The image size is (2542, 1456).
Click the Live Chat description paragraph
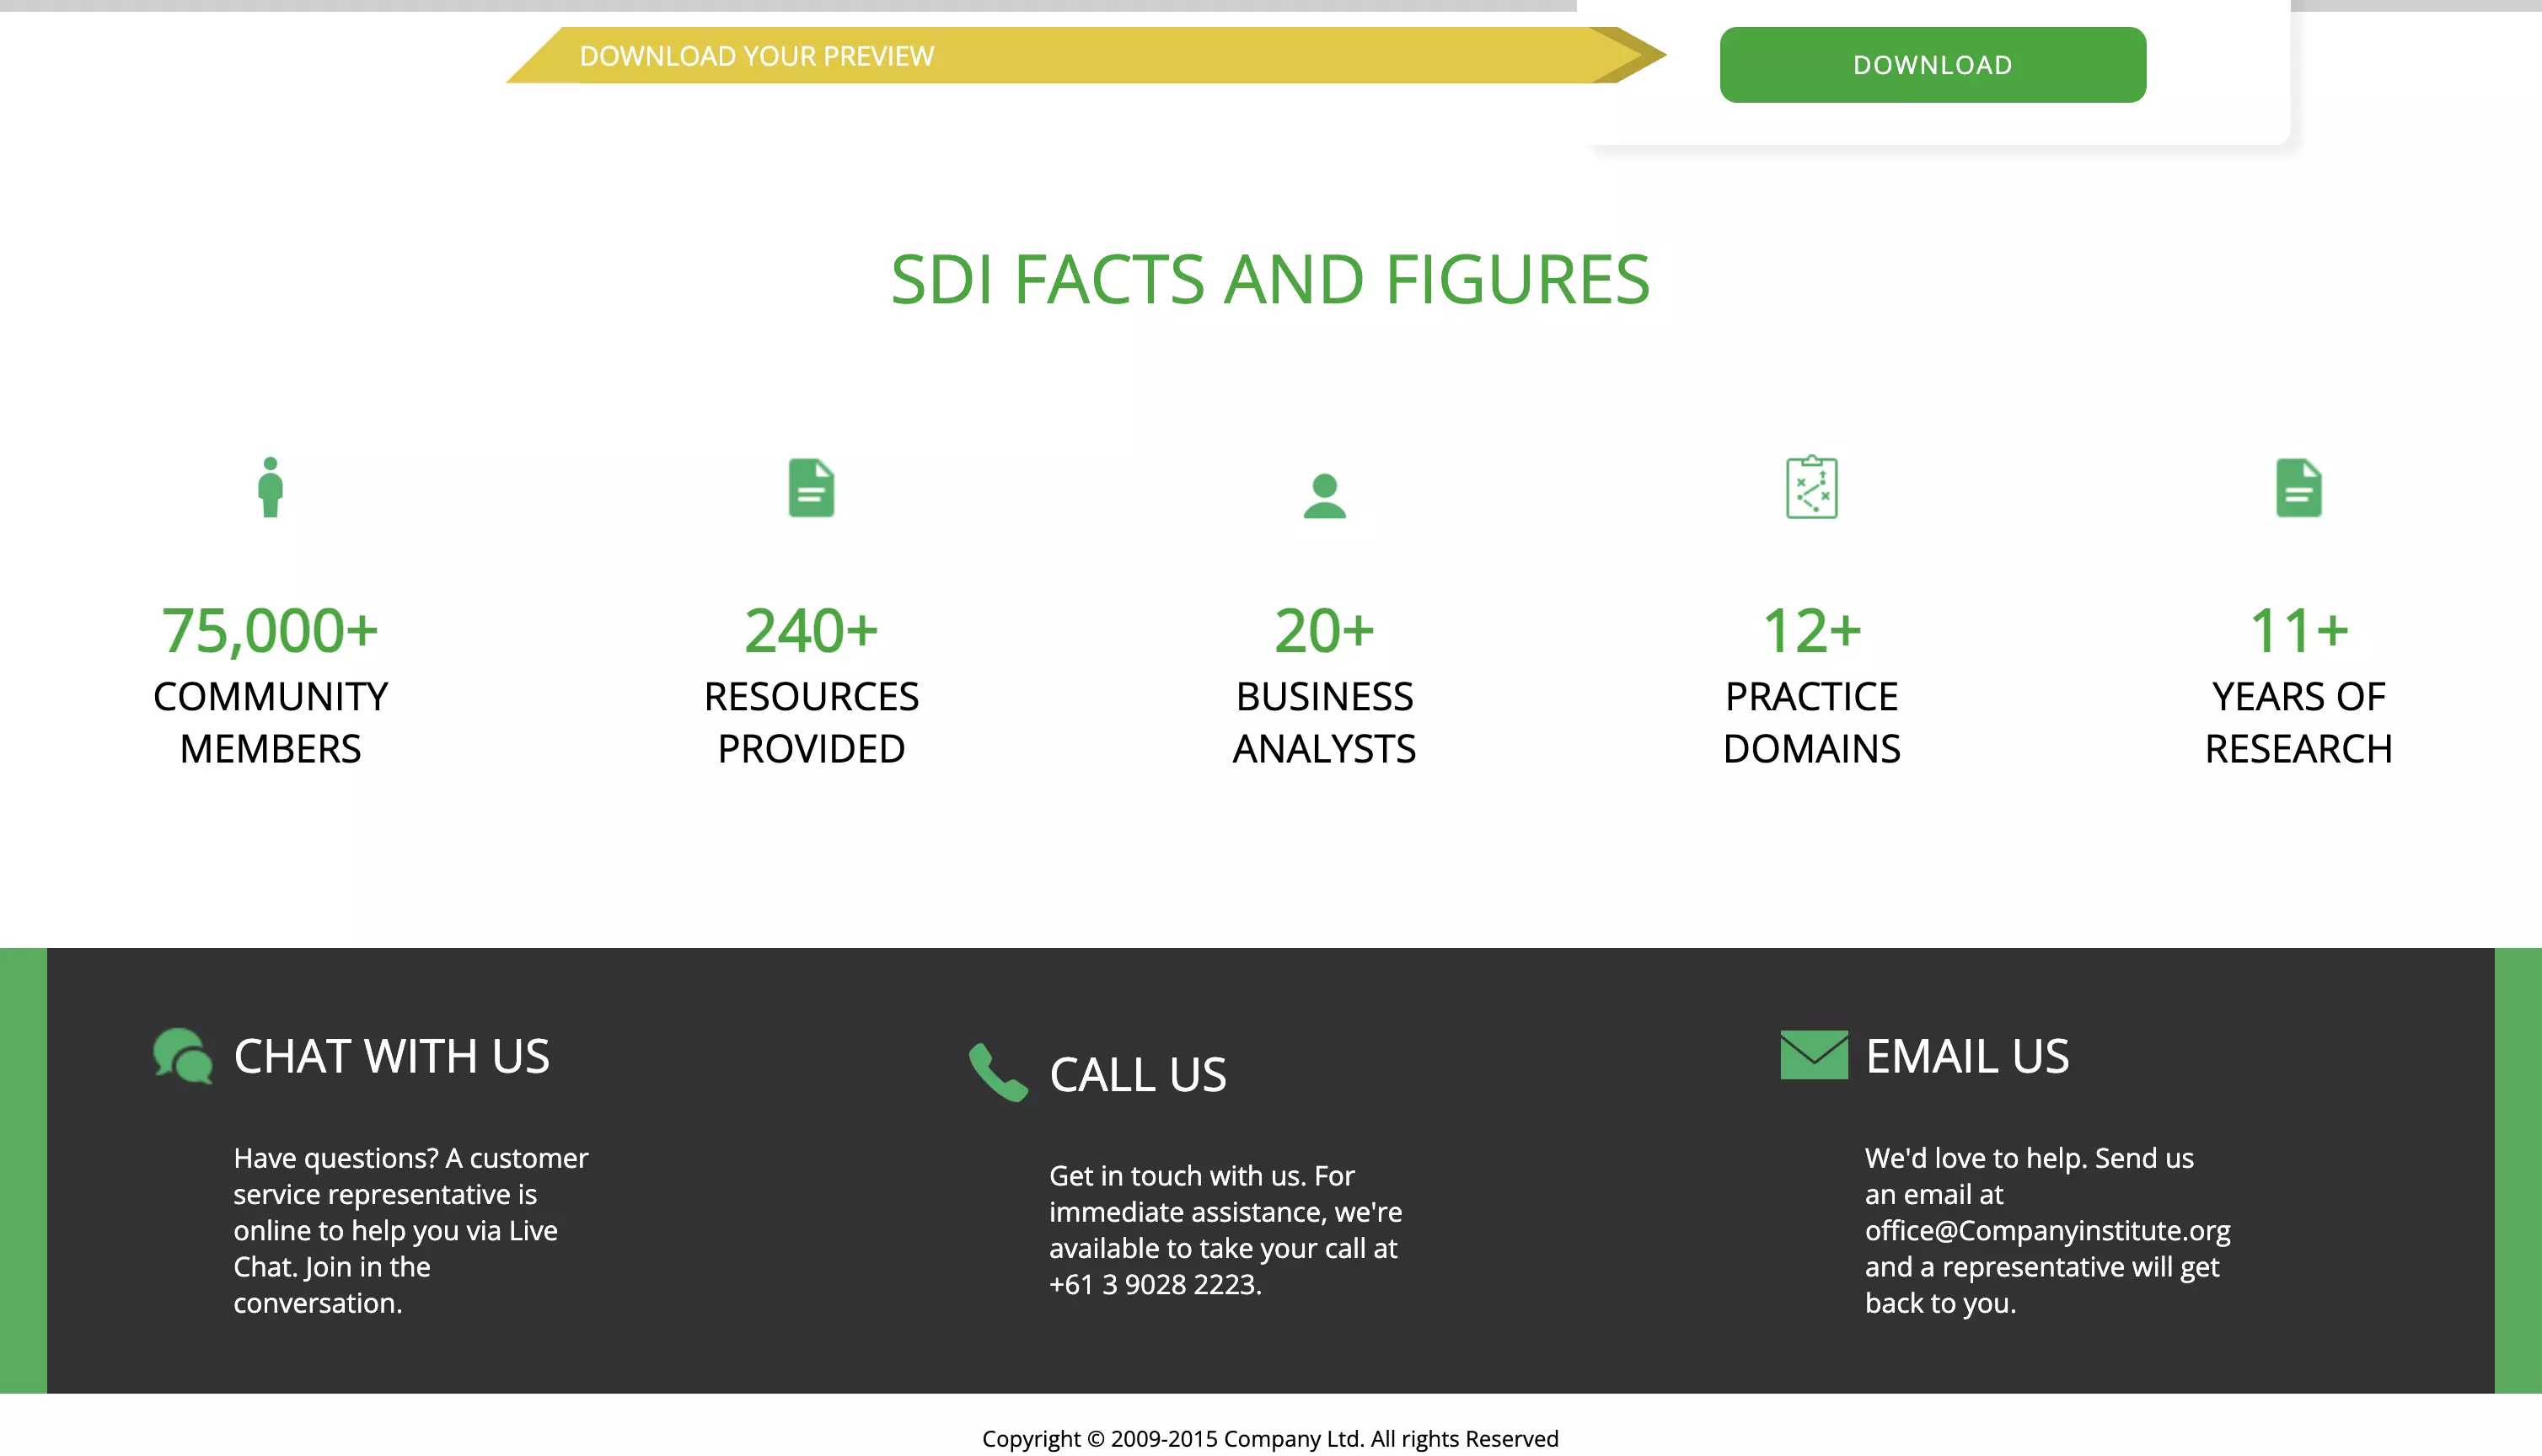(x=411, y=1231)
